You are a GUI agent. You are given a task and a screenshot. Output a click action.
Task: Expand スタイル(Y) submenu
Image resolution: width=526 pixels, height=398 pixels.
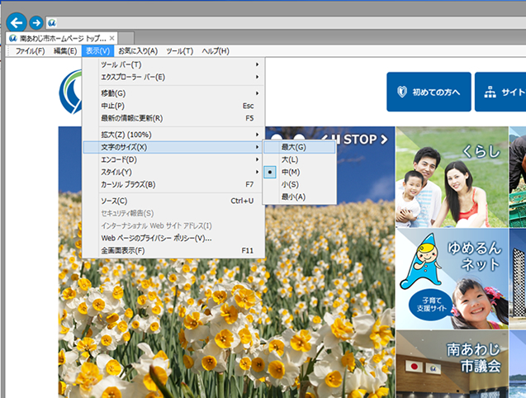[173, 172]
